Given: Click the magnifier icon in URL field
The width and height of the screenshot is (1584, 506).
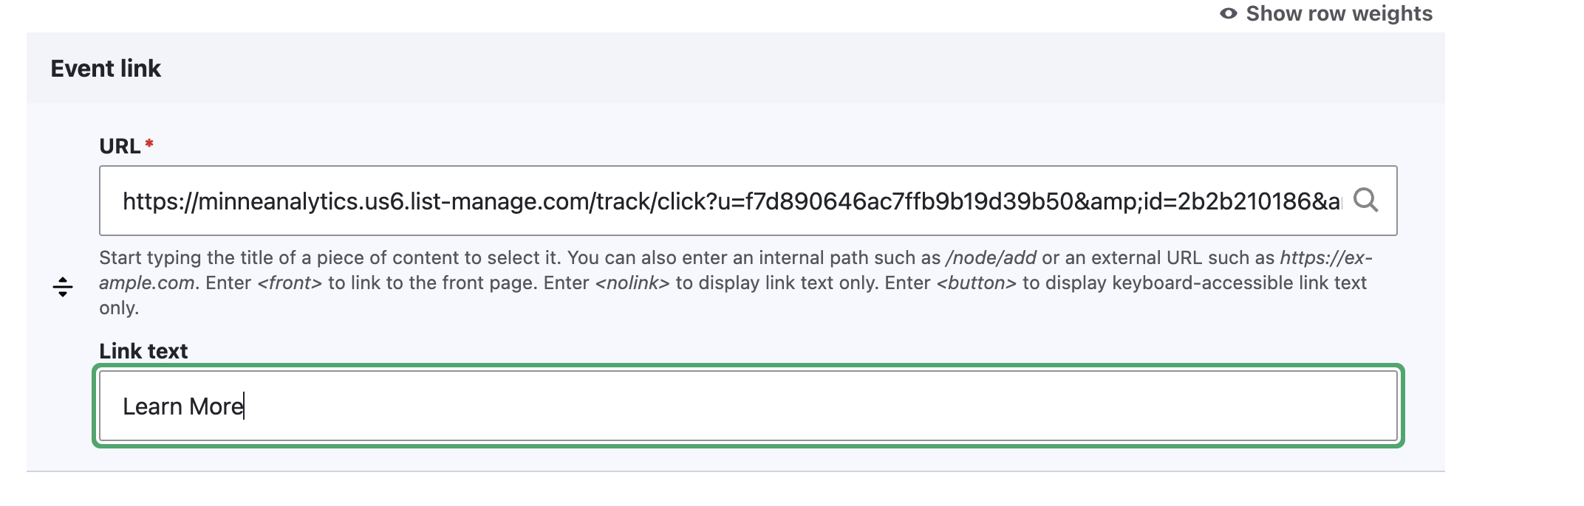Looking at the screenshot, I should point(1365,200).
